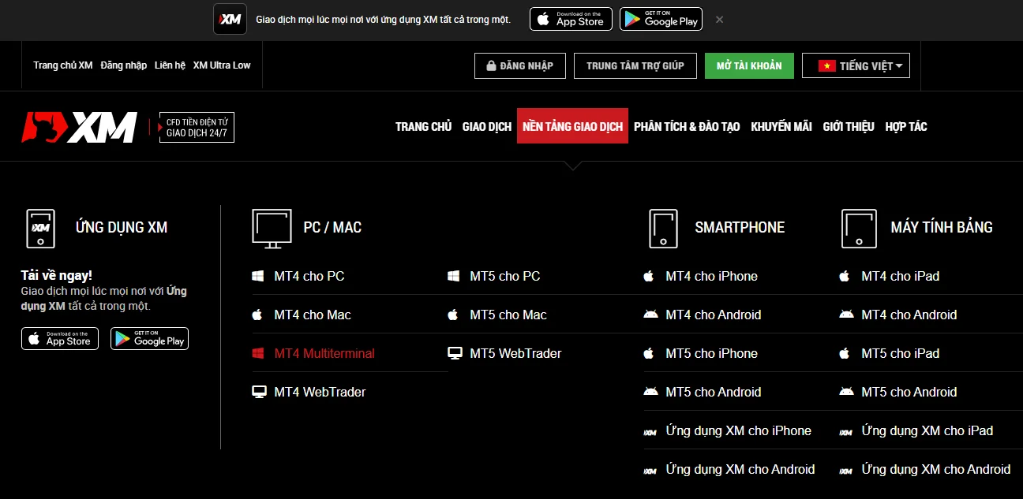Viewport: 1023px width, 499px height.
Task: Click PC / MAC heading
Action: coord(332,227)
